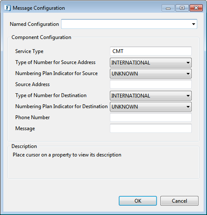Click the Phone Number property label

click(32, 117)
